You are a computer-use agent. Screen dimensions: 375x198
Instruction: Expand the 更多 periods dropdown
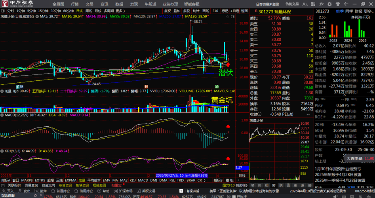pyautogui.click(x=120, y=11)
